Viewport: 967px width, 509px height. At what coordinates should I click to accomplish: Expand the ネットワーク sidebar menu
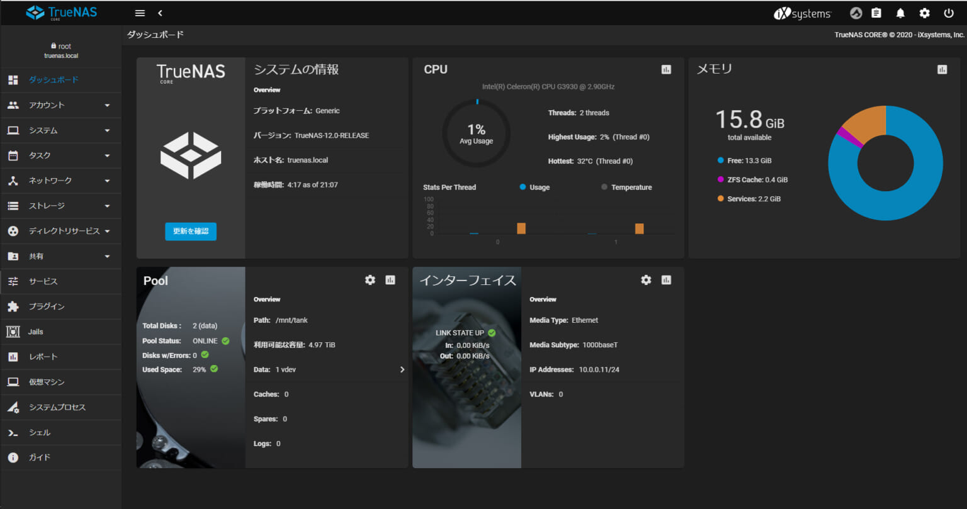60,181
